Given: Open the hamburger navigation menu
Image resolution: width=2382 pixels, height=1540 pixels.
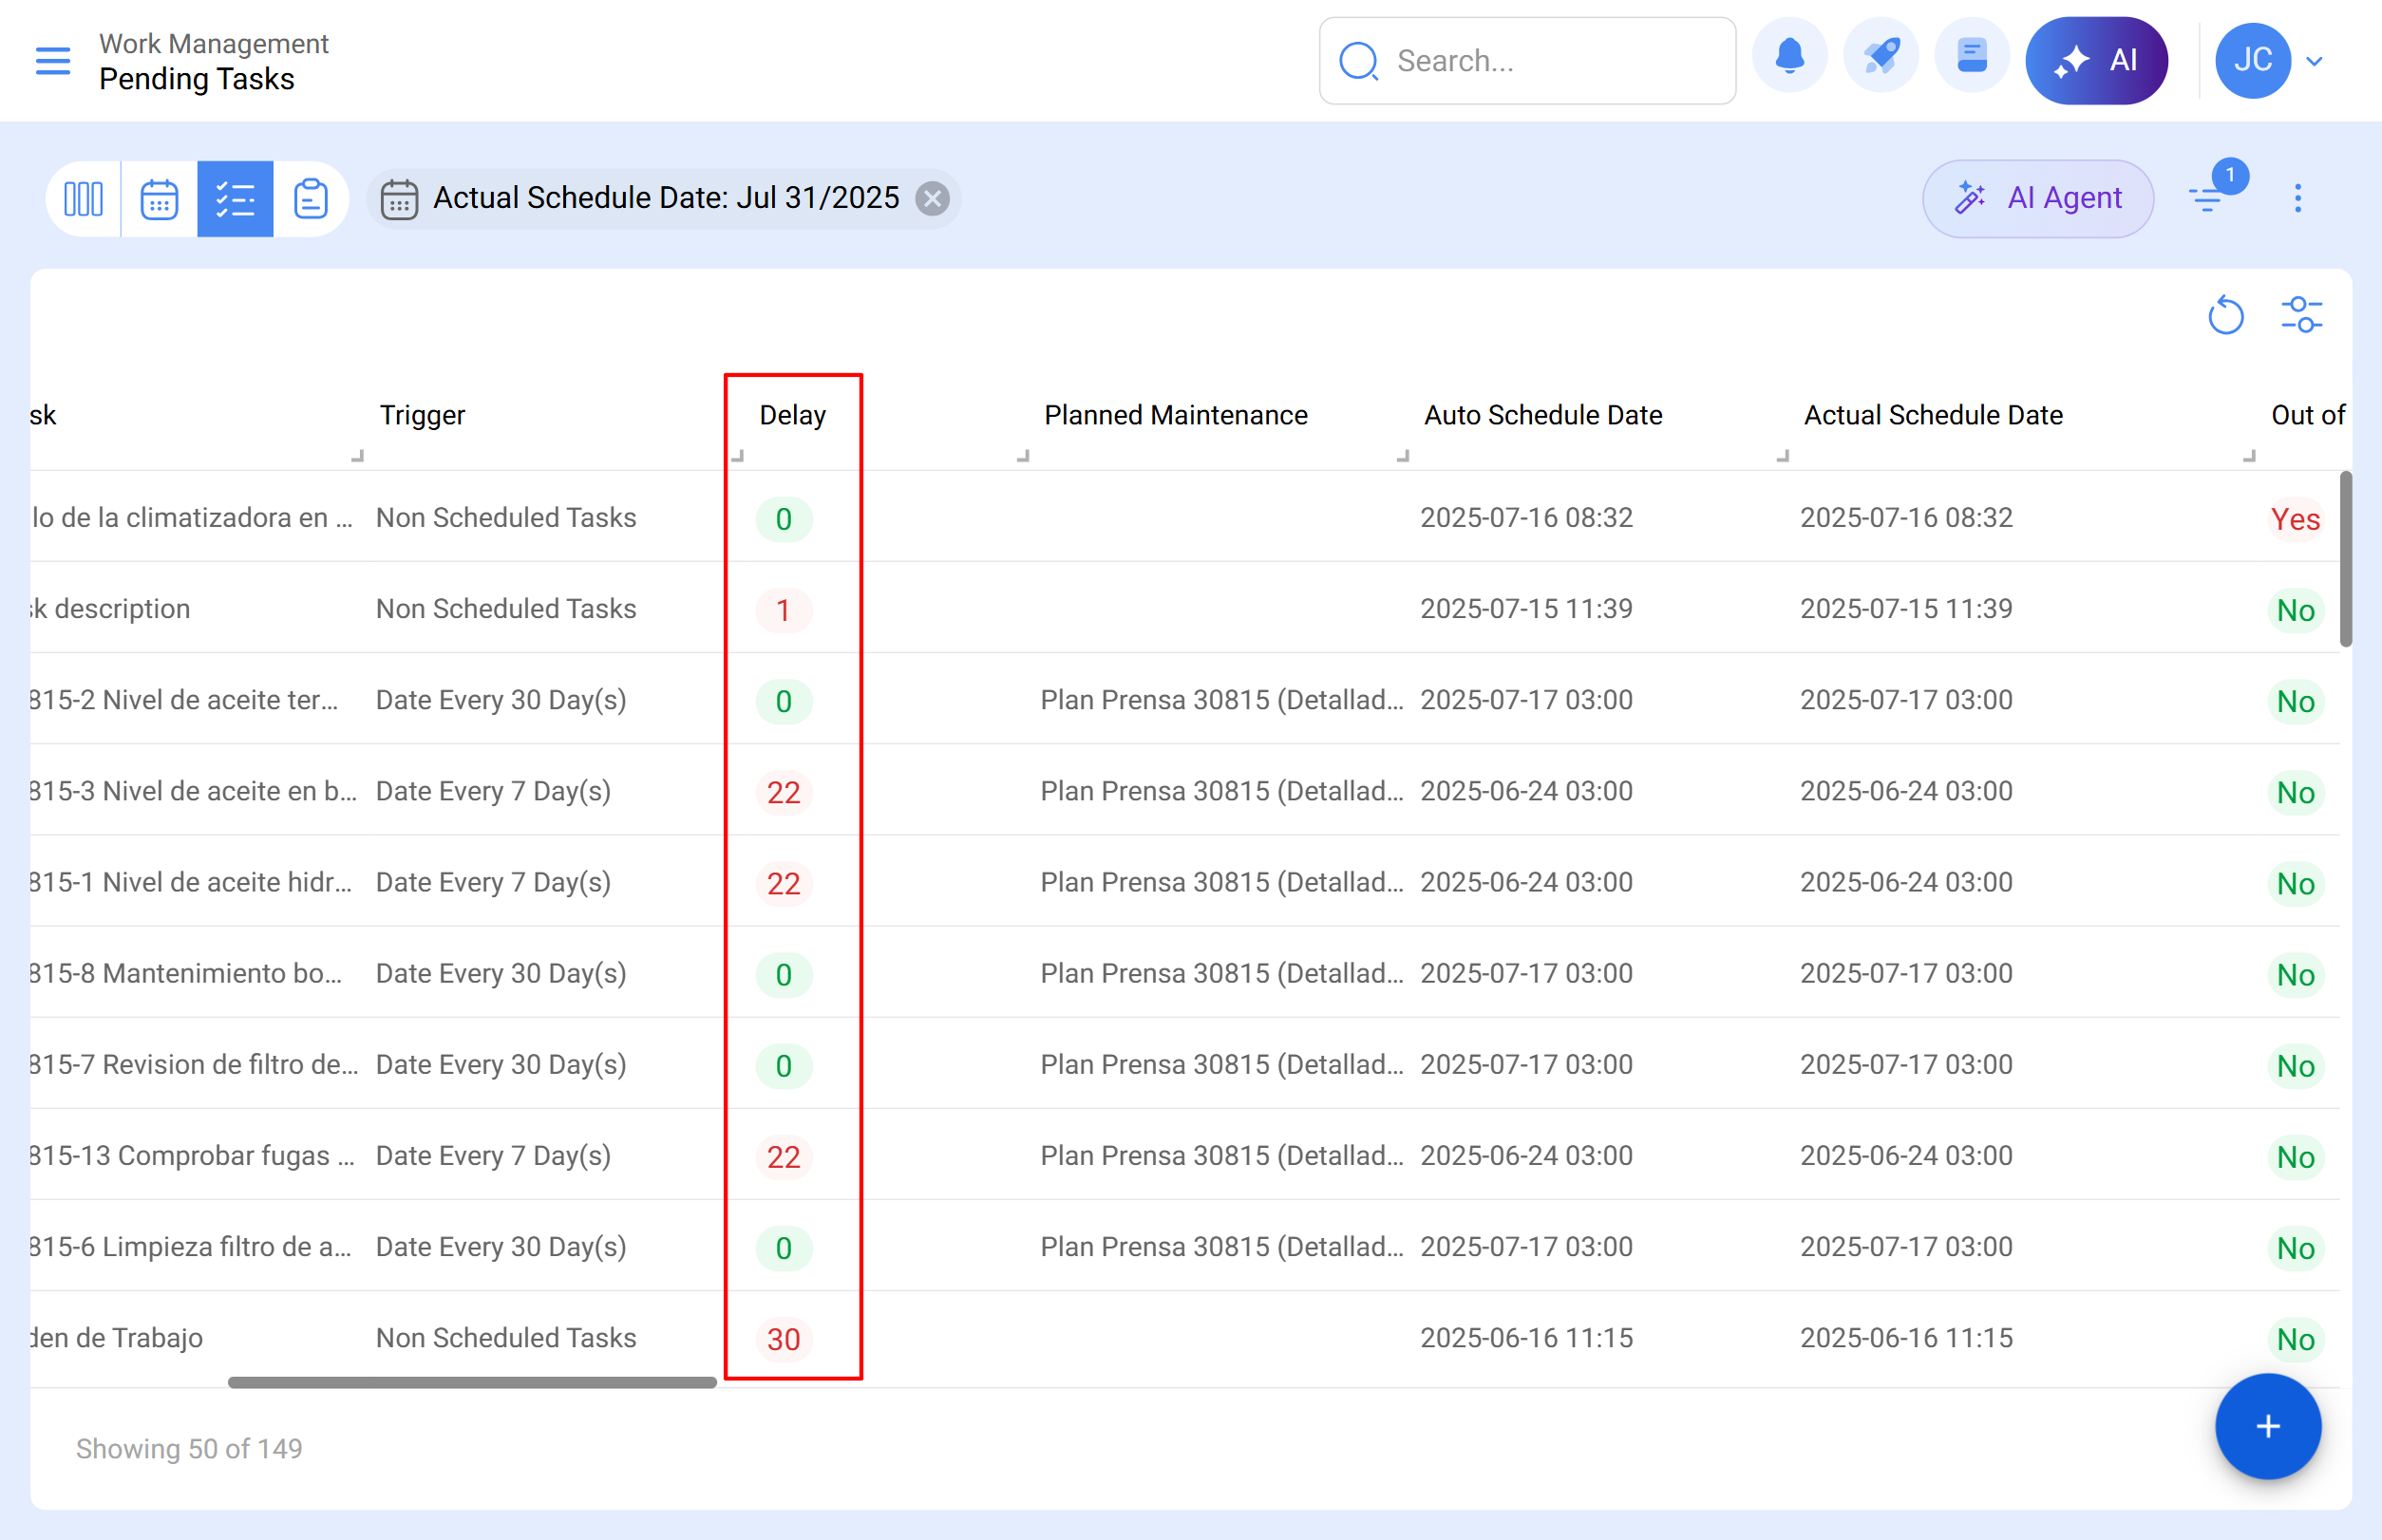Looking at the screenshot, I should coord(53,61).
